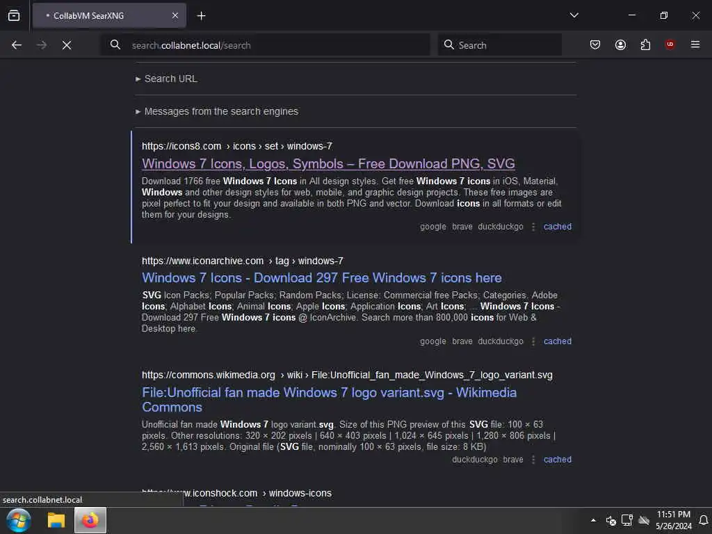Open Wikimedia Commons fan made logo result
Screen dimensions: 712x534
tap(329, 400)
